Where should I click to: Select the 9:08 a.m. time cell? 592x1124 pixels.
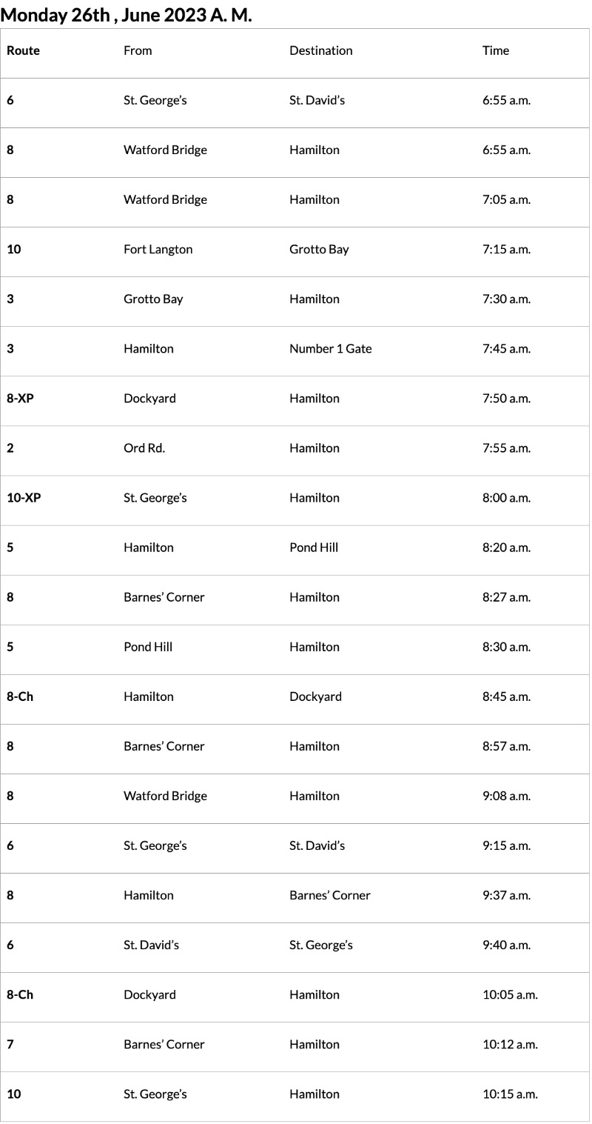[506, 795]
